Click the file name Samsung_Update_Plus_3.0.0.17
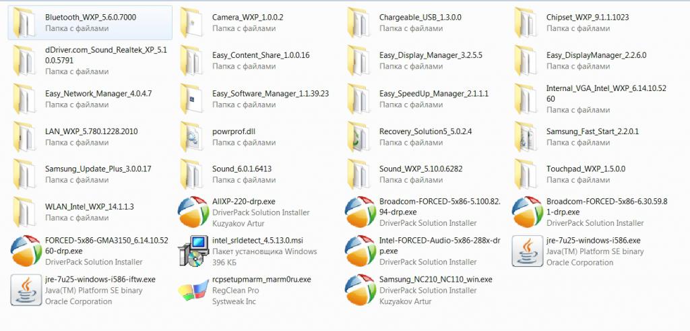 tap(98, 169)
